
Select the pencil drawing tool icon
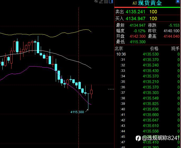101,1
